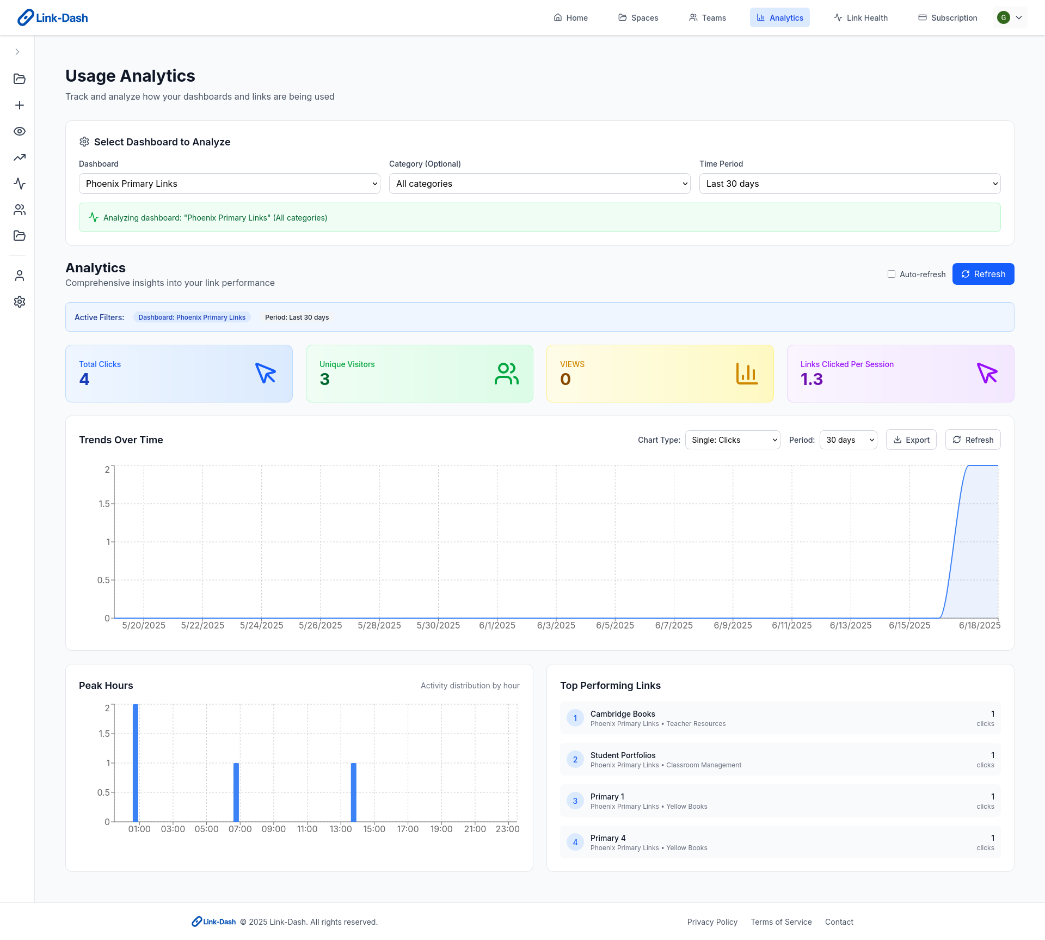
Task: Click pulse icon in Analyzing dashboard banner
Action: (x=94, y=217)
